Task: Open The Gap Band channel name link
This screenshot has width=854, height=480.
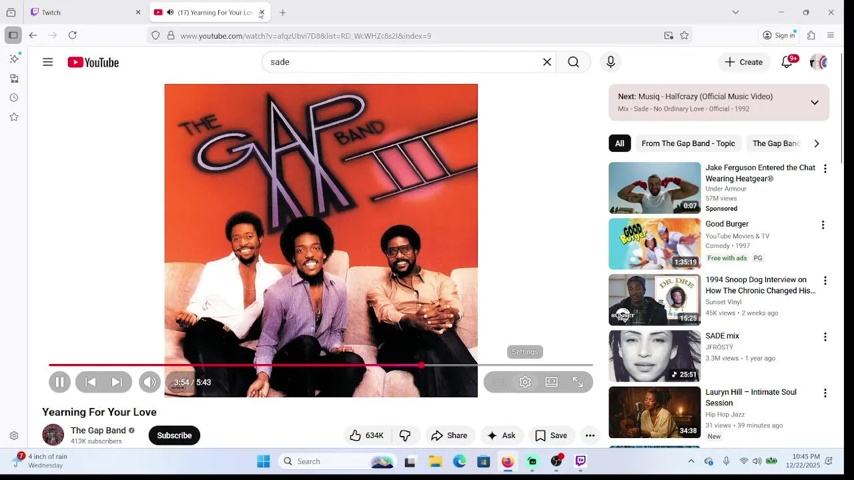Action: tap(98, 430)
